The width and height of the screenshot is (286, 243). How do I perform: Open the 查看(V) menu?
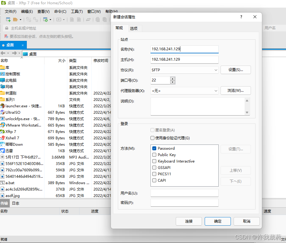pyautogui.click(x=44, y=12)
